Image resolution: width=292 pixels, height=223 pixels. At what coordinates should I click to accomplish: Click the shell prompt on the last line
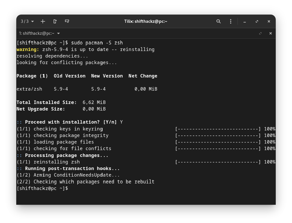click(x=43, y=188)
